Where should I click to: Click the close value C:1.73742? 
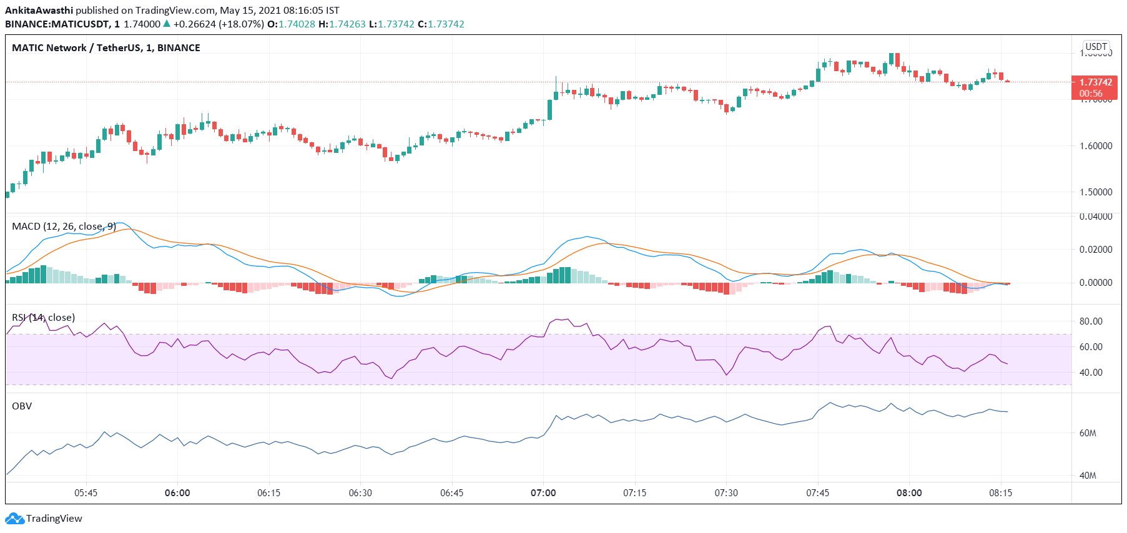coord(441,24)
